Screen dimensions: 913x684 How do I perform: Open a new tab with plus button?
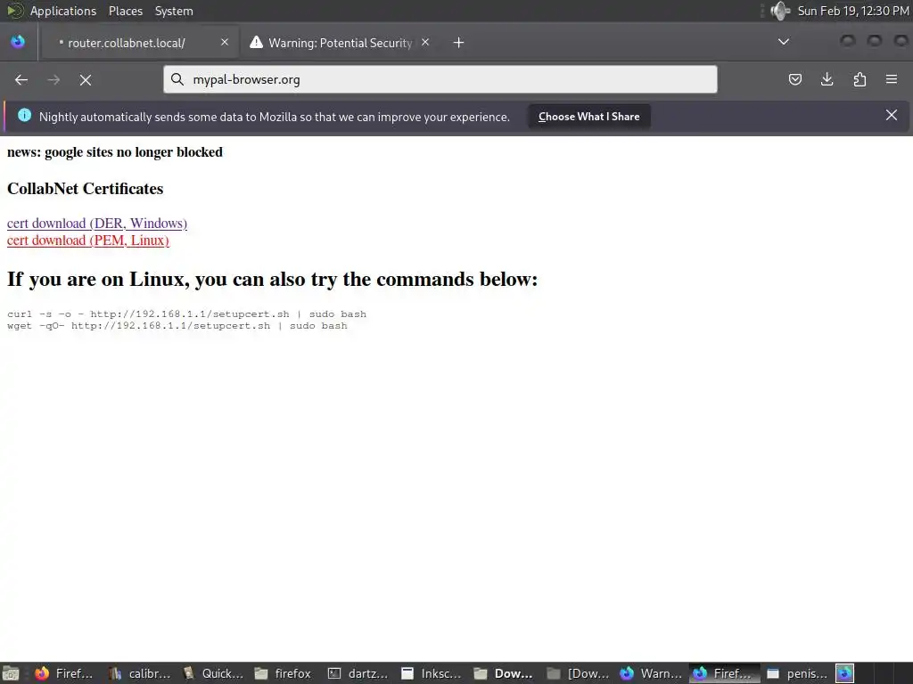coord(459,43)
